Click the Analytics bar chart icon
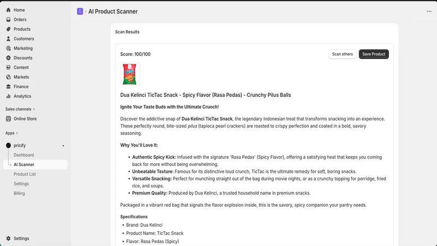This screenshot has width=437, height=246. (x=8, y=96)
